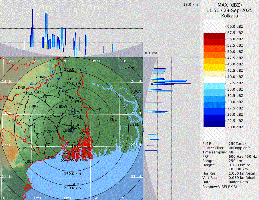Select the BLS station dot near the coast
The height and width of the screenshot is (200, 259).
25,162
